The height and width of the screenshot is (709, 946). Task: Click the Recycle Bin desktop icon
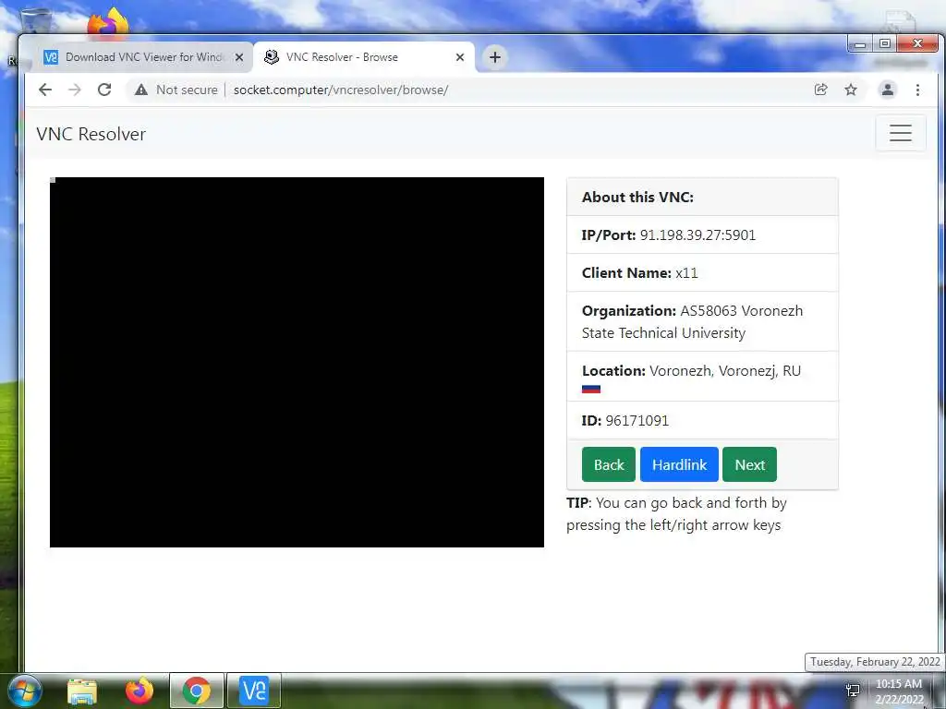pos(36,20)
